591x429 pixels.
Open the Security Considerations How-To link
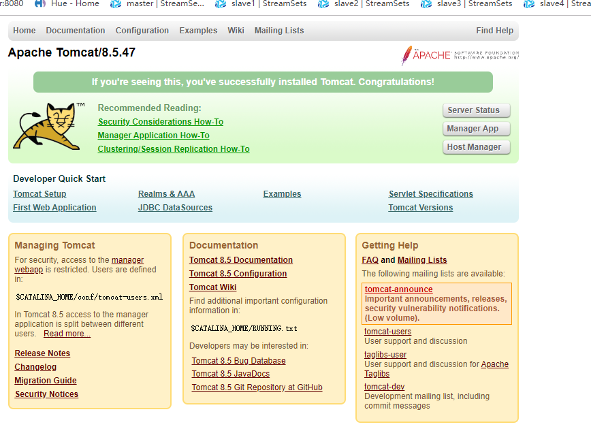pyautogui.click(x=160, y=121)
